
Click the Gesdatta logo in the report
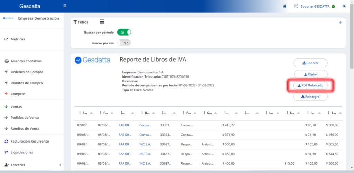pyautogui.click(x=93, y=60)
